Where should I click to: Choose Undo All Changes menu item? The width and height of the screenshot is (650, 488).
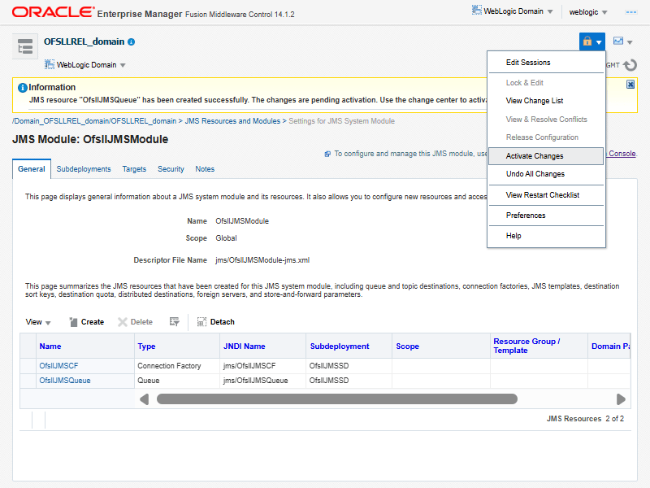click(535, 174)
